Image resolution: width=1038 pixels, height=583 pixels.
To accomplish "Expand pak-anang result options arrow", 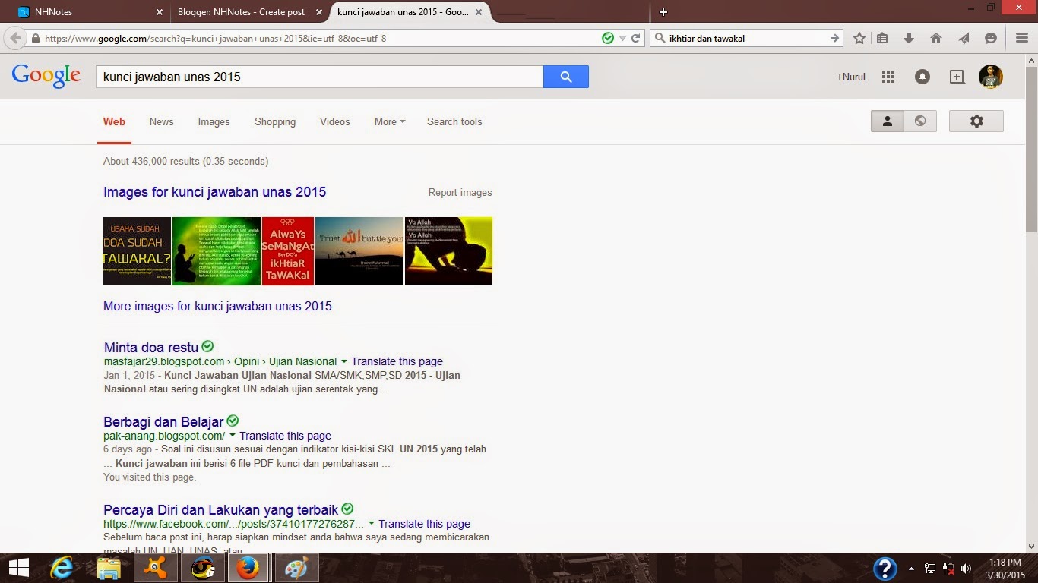I will click(233, 436).
